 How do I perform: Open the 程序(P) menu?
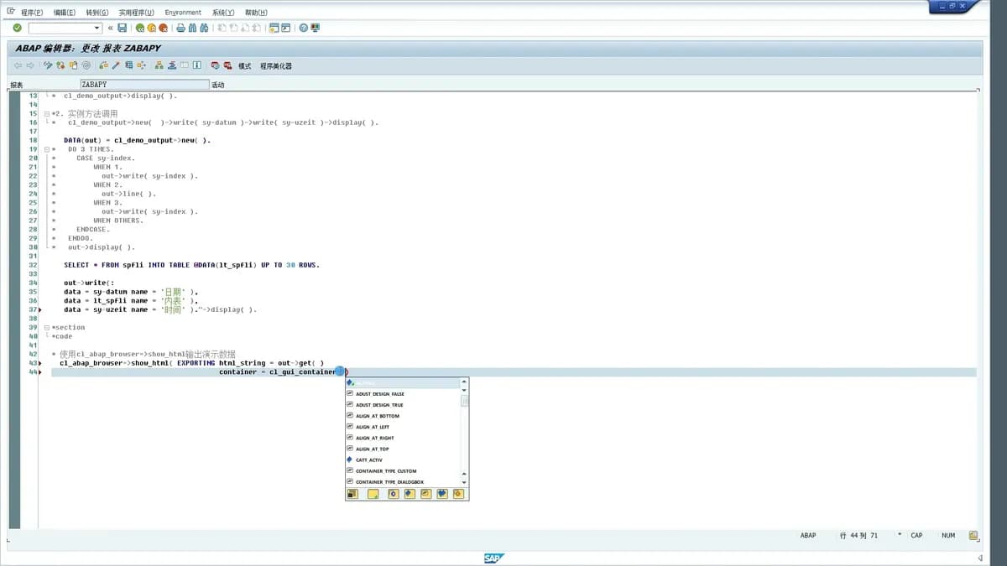32,13
